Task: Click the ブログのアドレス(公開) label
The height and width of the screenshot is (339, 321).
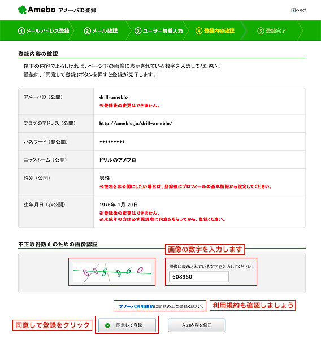Action: tap(50, 123)
